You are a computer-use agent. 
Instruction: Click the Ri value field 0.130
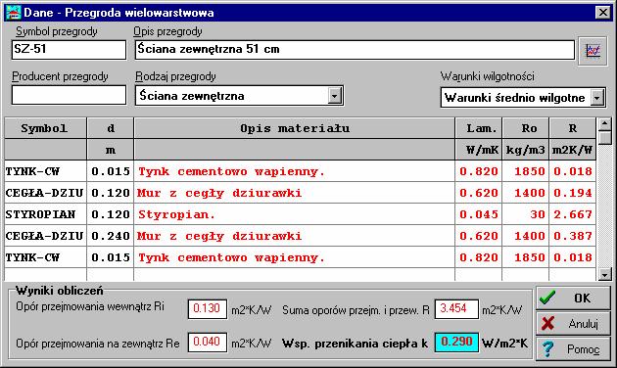208,308
